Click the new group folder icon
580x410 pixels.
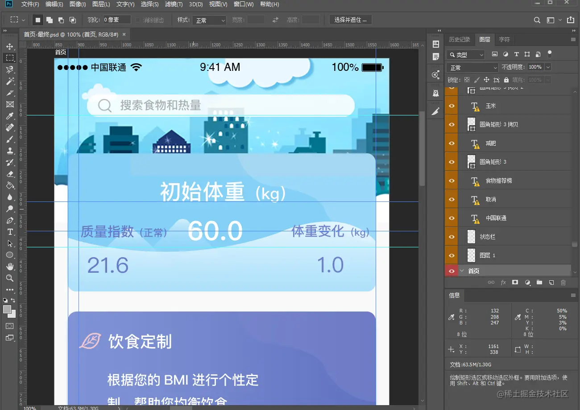[x=539, y=283]
